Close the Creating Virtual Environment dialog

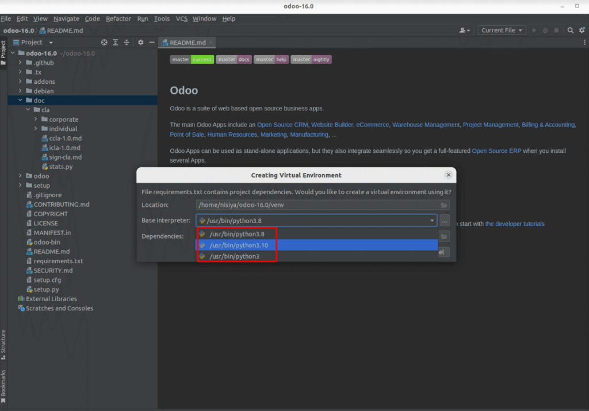pyautogui.click(x=448, y=175)
